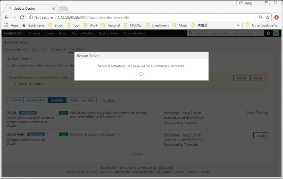
Task: Show more bookmarks with chevron
Action: click(x=238, y=25)
